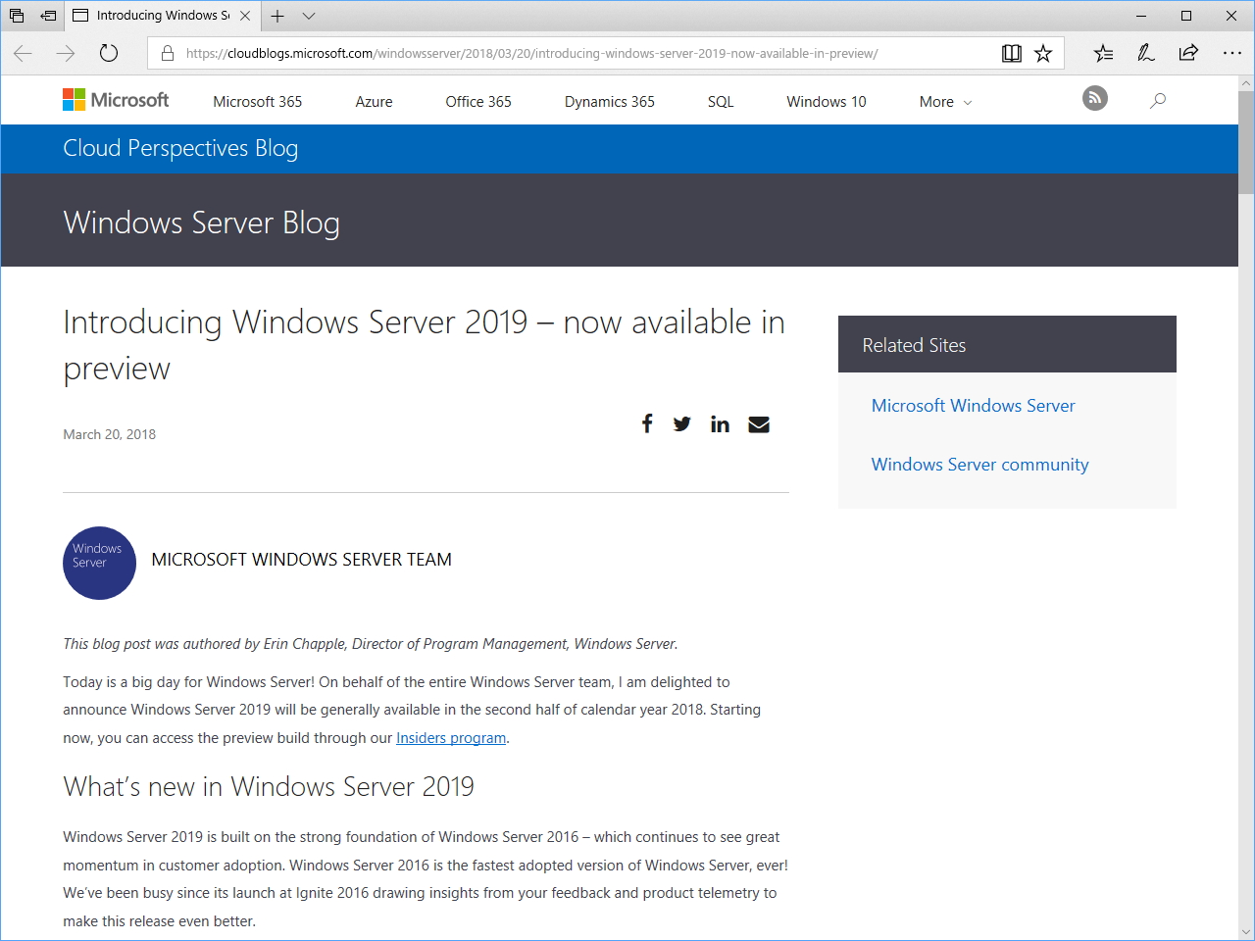
Task: Refresh the current page
Action: 108,54
